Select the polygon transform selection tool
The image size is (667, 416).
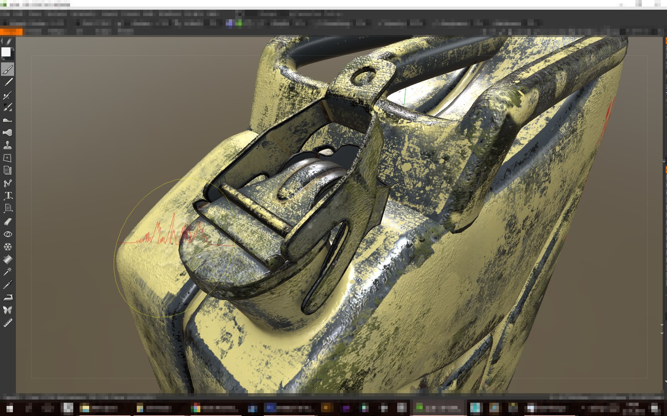(x=8, y=158)
